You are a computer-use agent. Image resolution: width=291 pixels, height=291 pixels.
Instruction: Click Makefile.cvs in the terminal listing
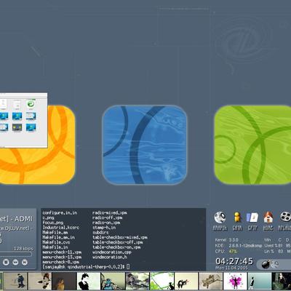click(56, 242)
